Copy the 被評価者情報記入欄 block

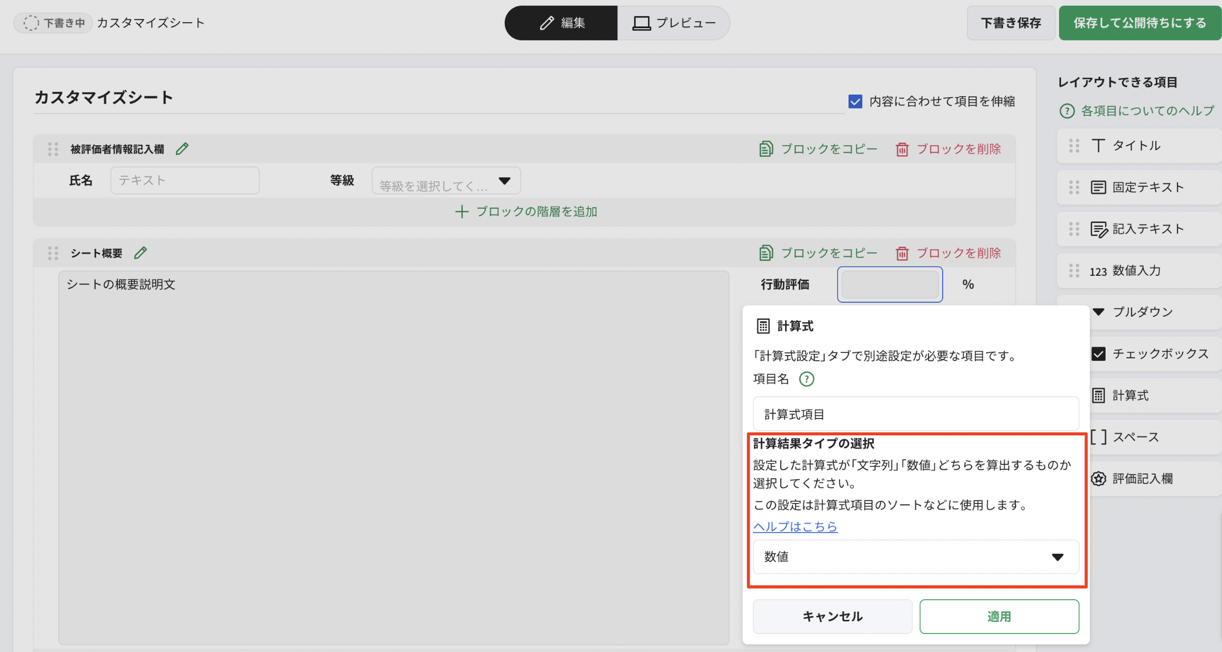click(x=818, y=149)
